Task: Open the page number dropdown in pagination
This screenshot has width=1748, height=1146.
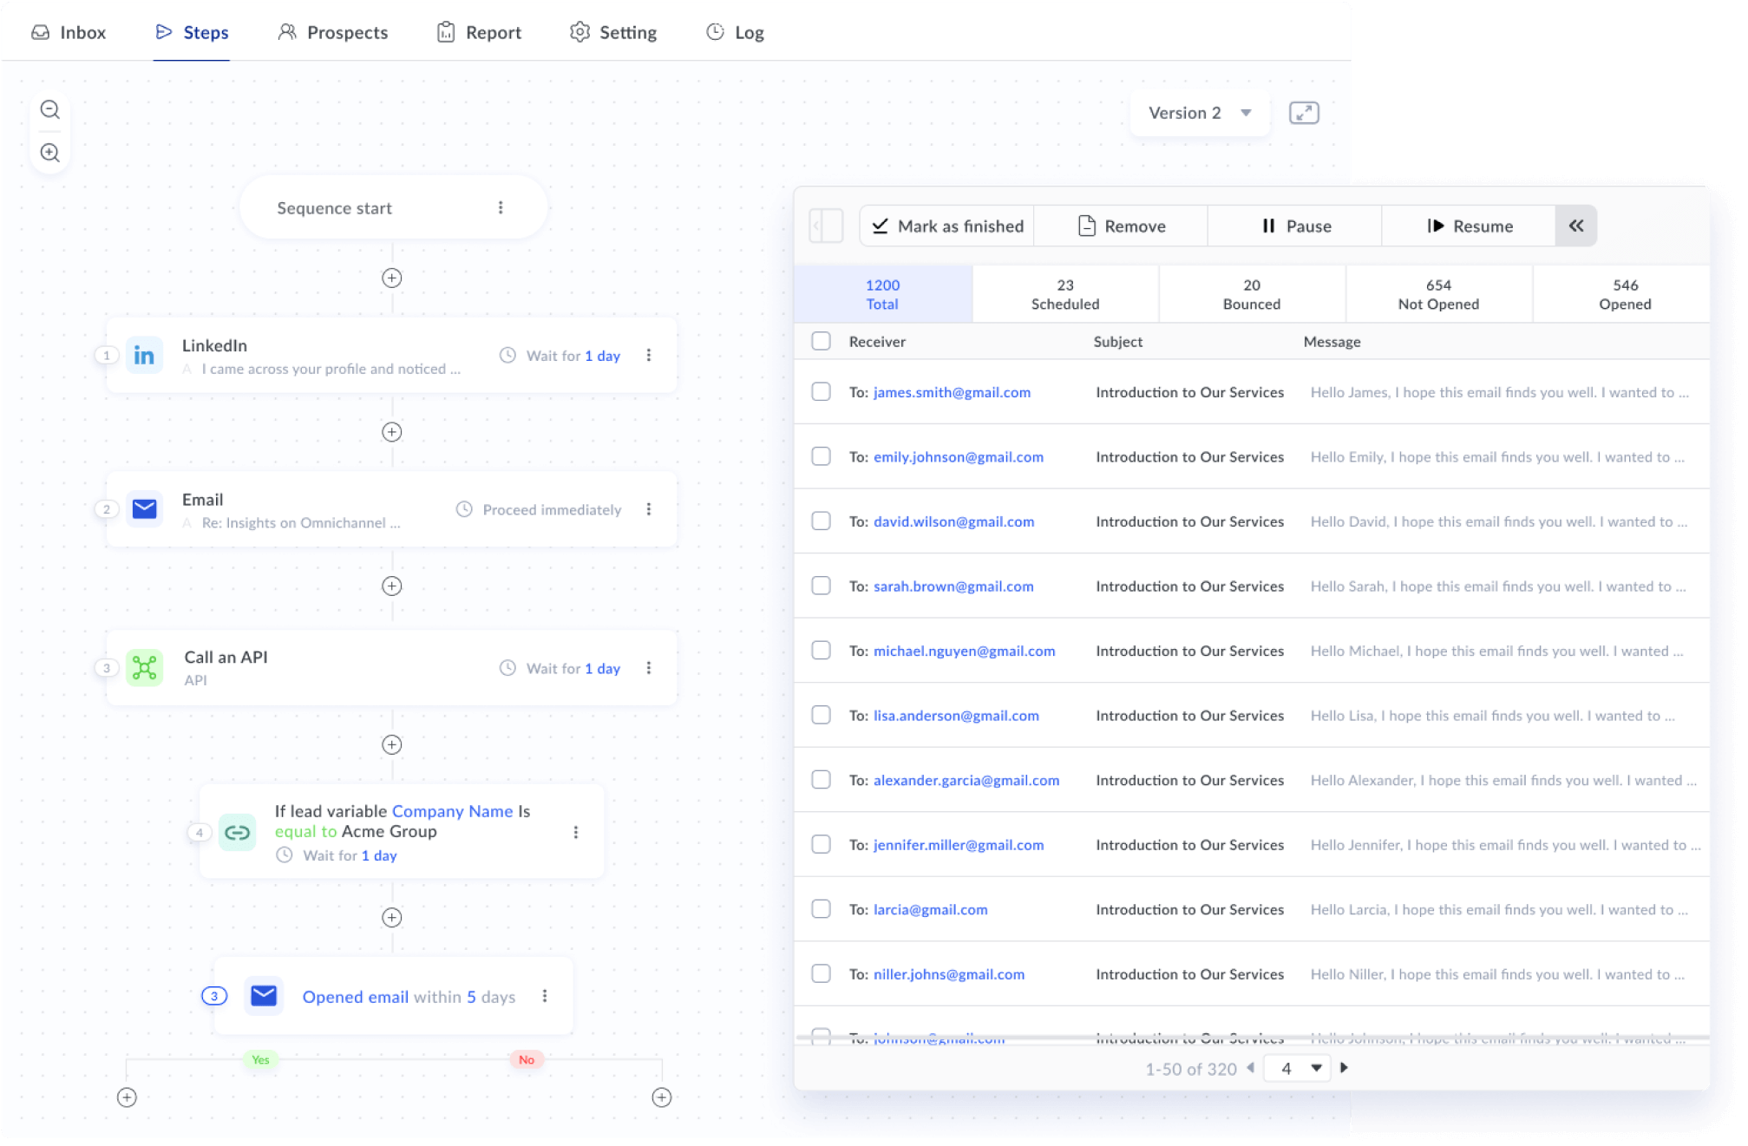Action: point(1296,1068)
